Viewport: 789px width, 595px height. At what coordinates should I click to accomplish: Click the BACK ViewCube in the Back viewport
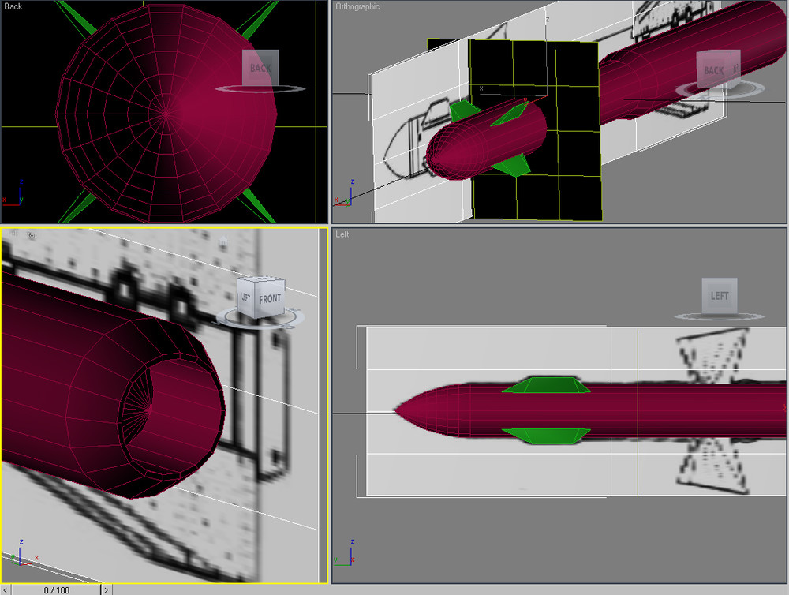tap(260, 68)
